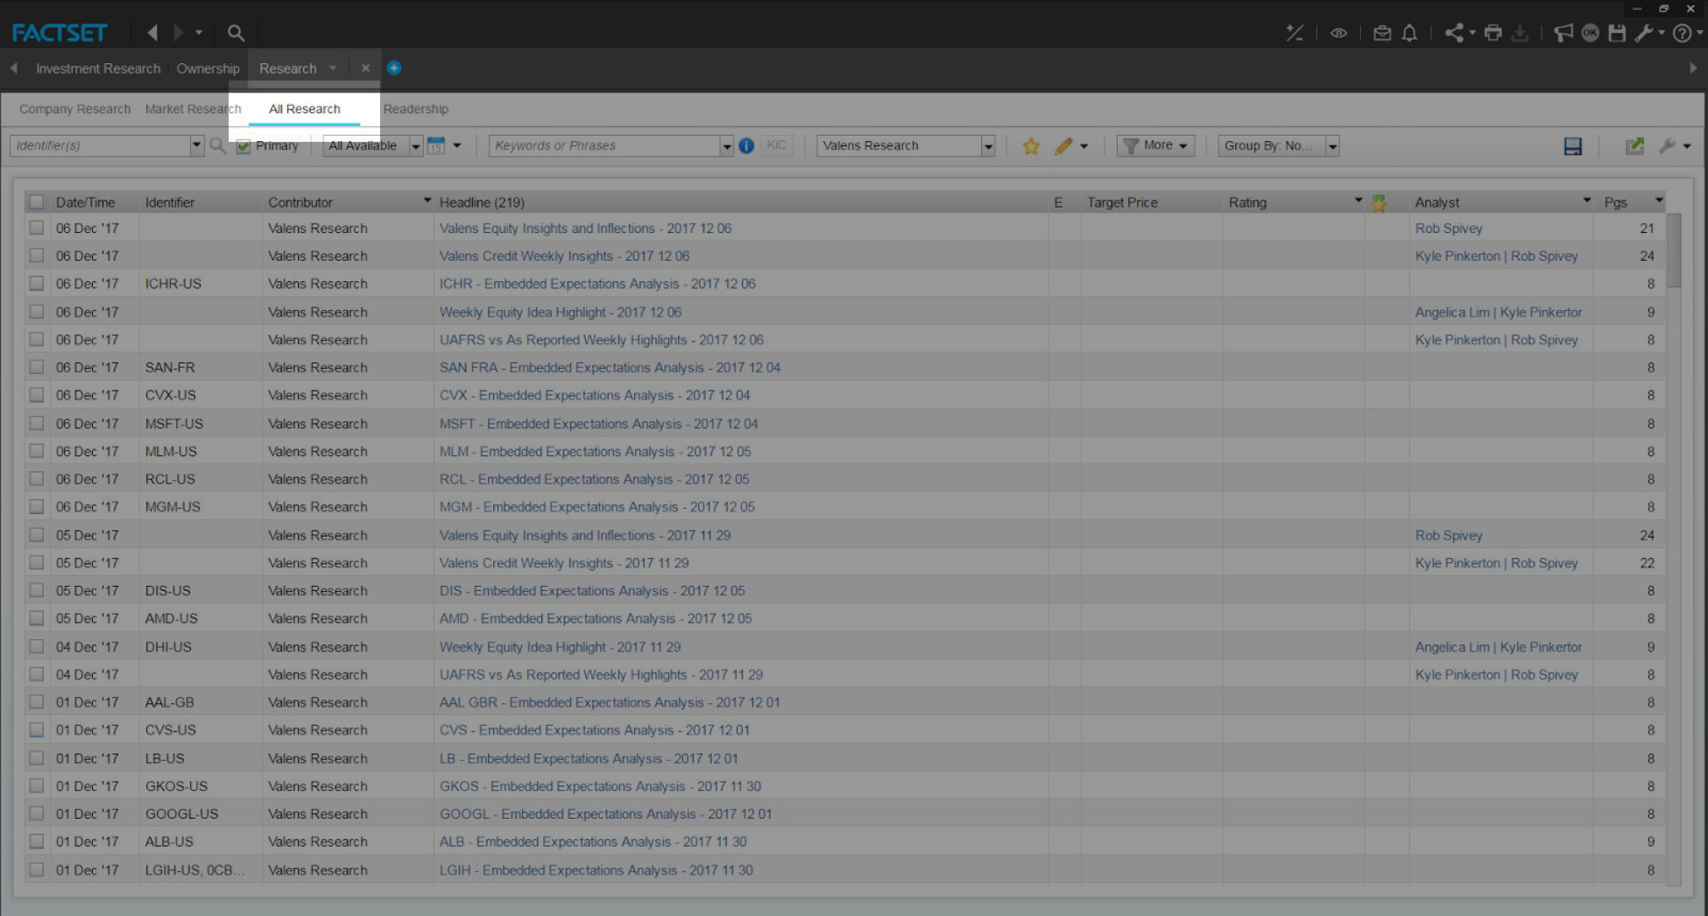
Task: Click the vertical scrollbar thumb
Action: (1674, 250)
